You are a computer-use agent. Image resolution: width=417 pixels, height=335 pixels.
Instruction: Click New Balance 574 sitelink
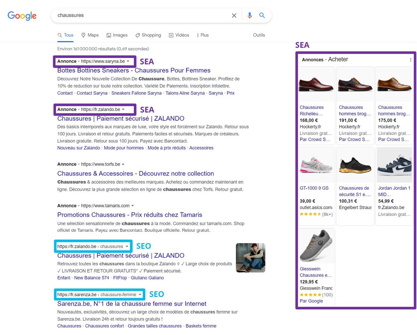pyautogui.click(x=92, y=278)
